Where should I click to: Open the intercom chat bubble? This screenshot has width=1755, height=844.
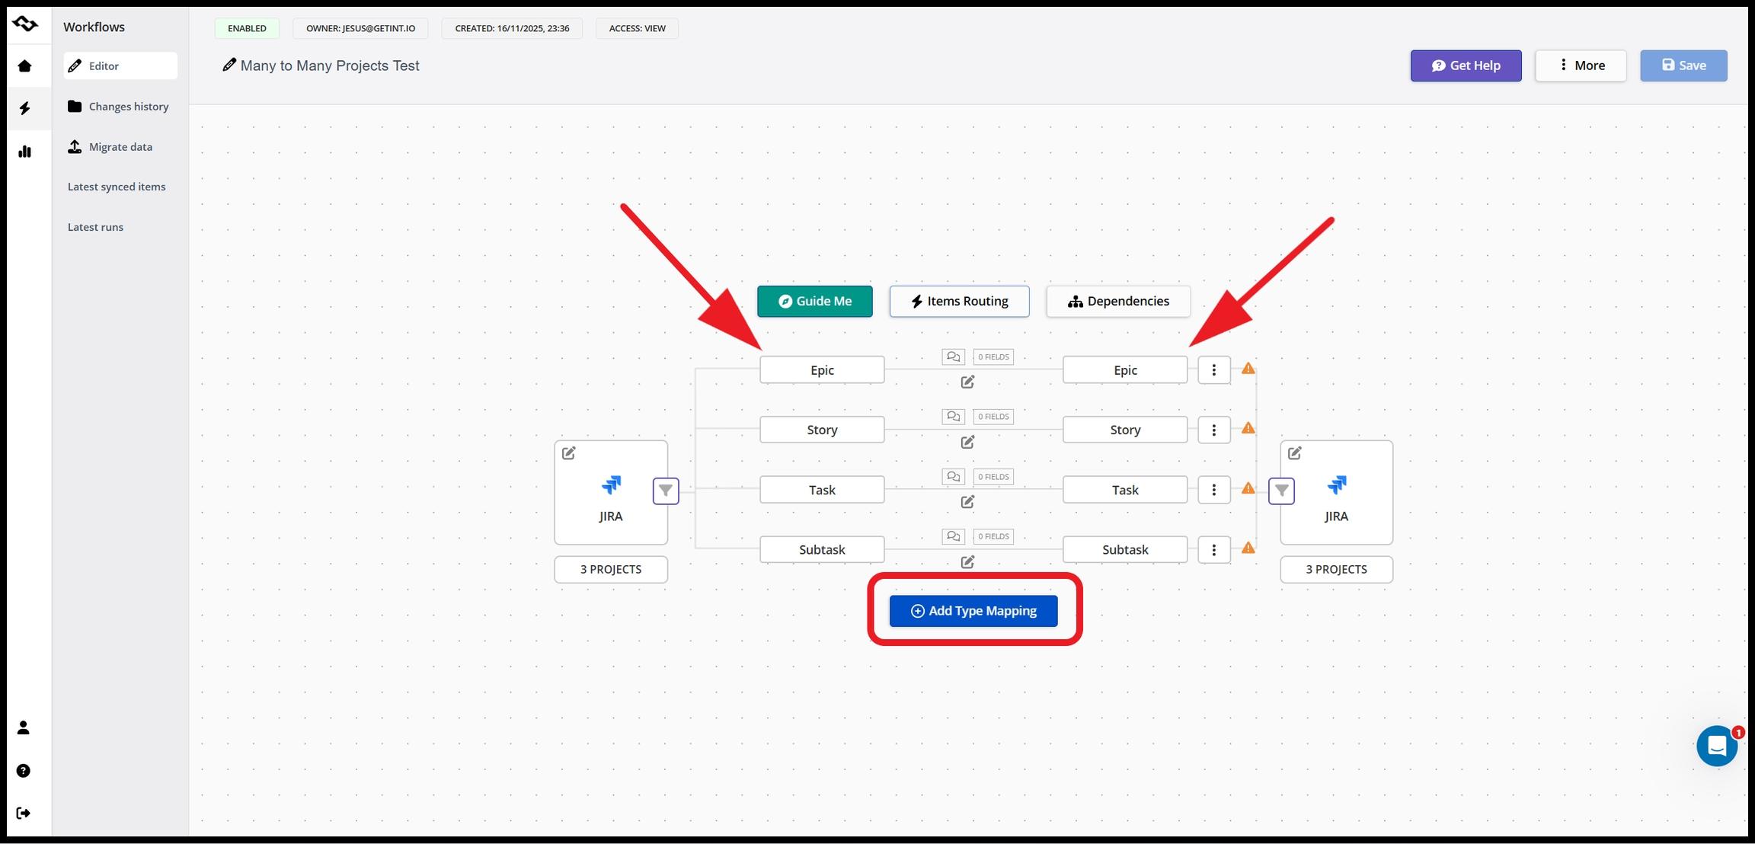(1716, 746)
